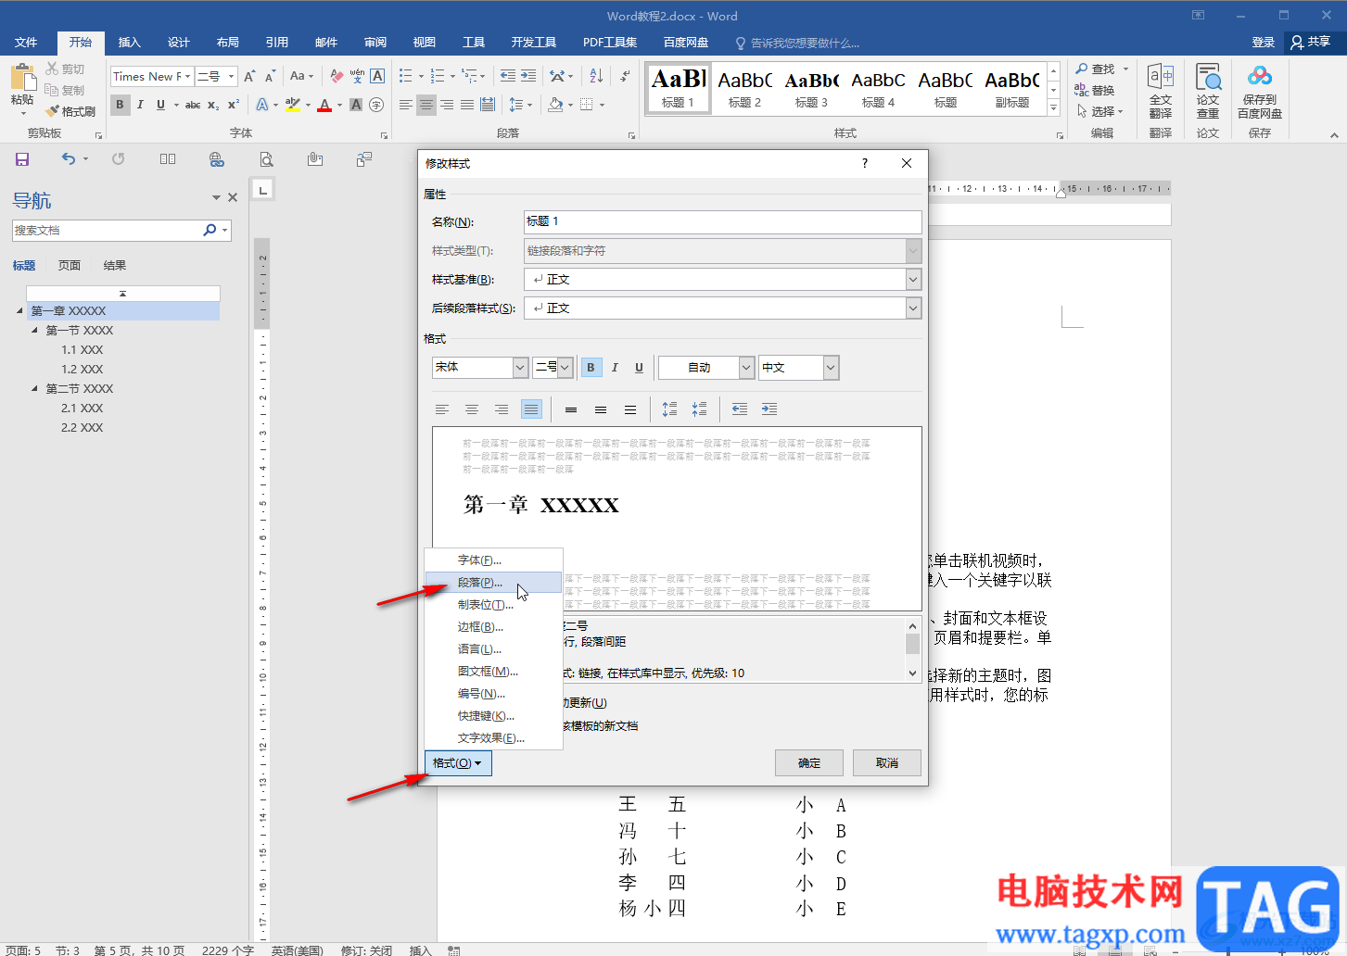Click the clear formatting eraser icon
The width and height of the screenshot is (1347, 956).
tap(337, 76)
